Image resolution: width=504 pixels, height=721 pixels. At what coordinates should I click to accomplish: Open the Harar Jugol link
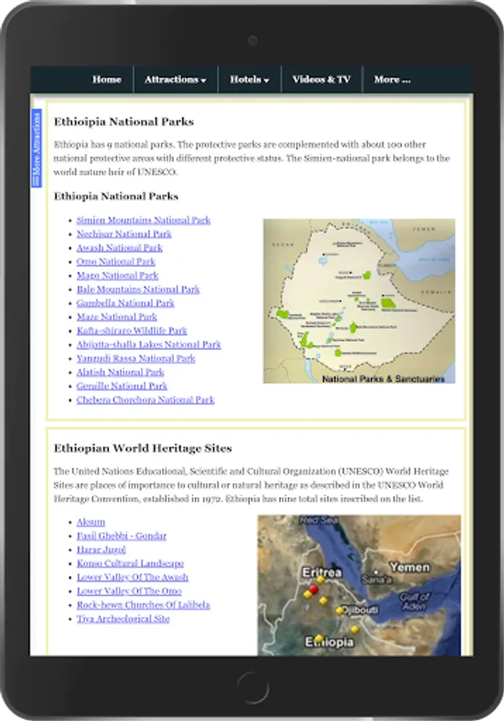coord(101,550)
